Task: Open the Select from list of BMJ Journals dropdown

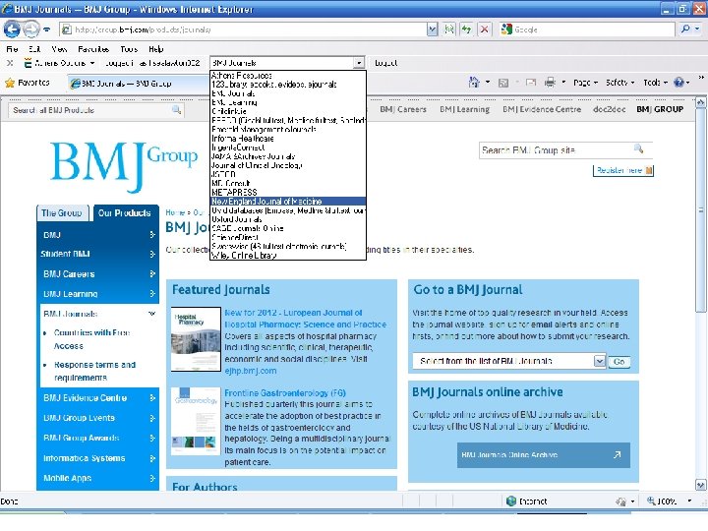Action: pos(509,361)
